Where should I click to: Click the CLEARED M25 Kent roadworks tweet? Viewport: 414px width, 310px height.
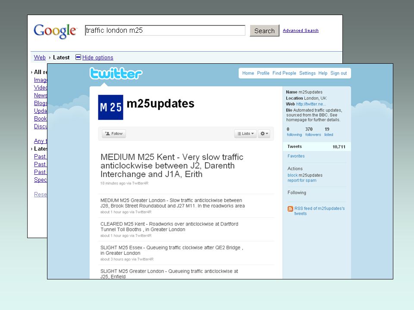tap(169, 227)
